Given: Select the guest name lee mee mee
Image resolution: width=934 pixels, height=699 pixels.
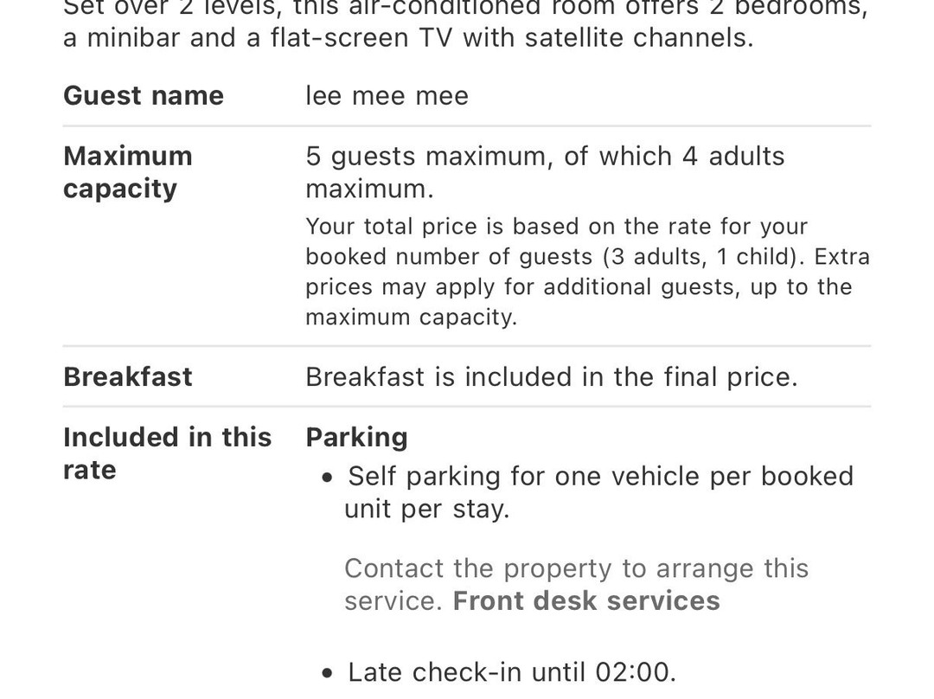Looking at the screenshot, I should click(387, 96).
